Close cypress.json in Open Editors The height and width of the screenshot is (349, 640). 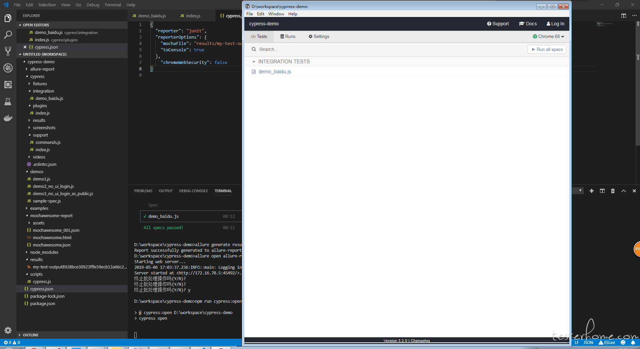(x=25, y=47)
